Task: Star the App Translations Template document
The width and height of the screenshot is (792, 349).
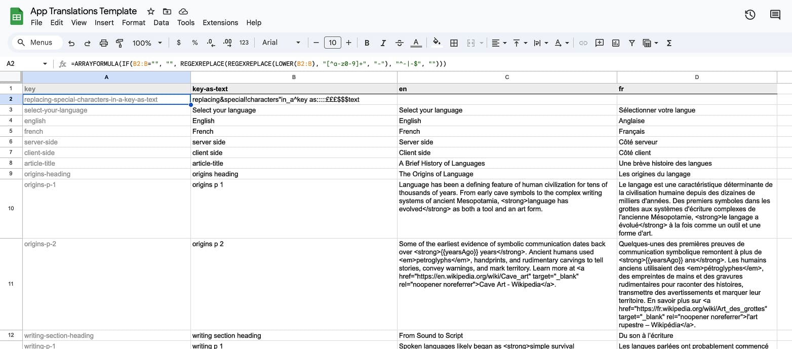Action: (151, 11)
